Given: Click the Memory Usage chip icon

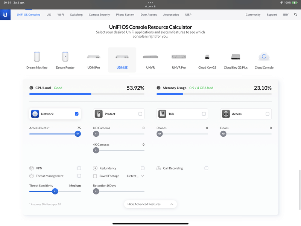Looking at the screenshot, I should point(158,88).
